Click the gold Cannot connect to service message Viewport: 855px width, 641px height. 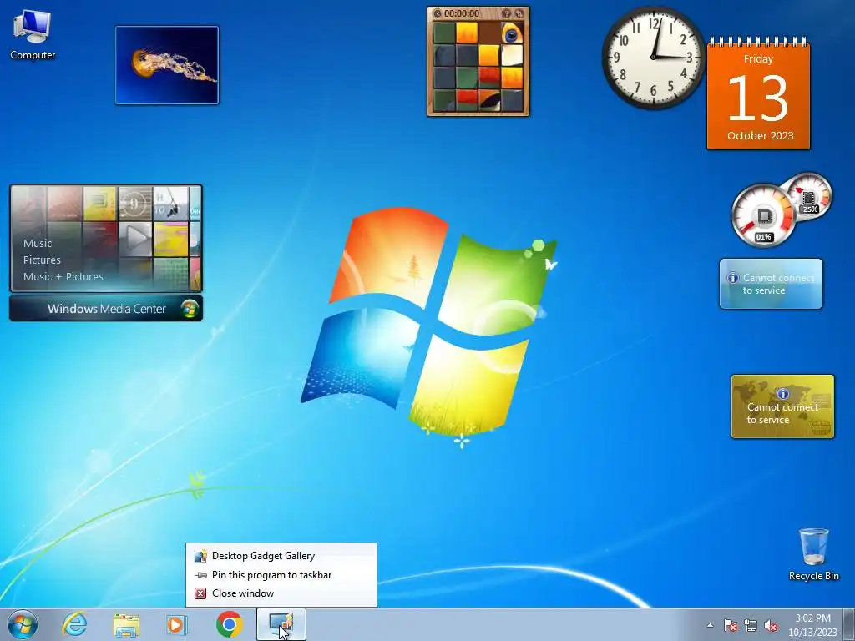[782, 414]
